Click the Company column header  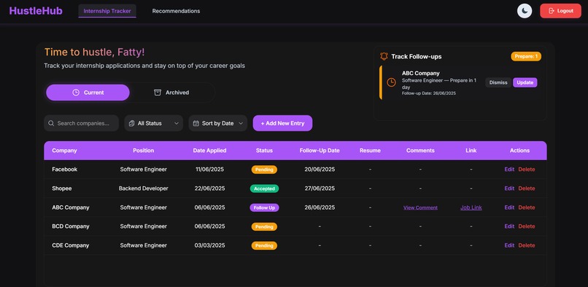click(x=64, y=150)
